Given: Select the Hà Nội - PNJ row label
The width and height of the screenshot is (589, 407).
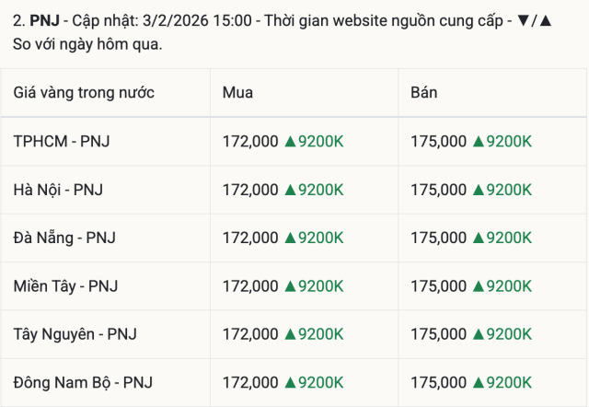Looking at the screenshot, I should 58,189.
